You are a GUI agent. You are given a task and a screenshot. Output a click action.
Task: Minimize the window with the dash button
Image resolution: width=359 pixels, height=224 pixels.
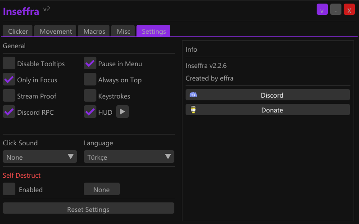click(336, 9)
